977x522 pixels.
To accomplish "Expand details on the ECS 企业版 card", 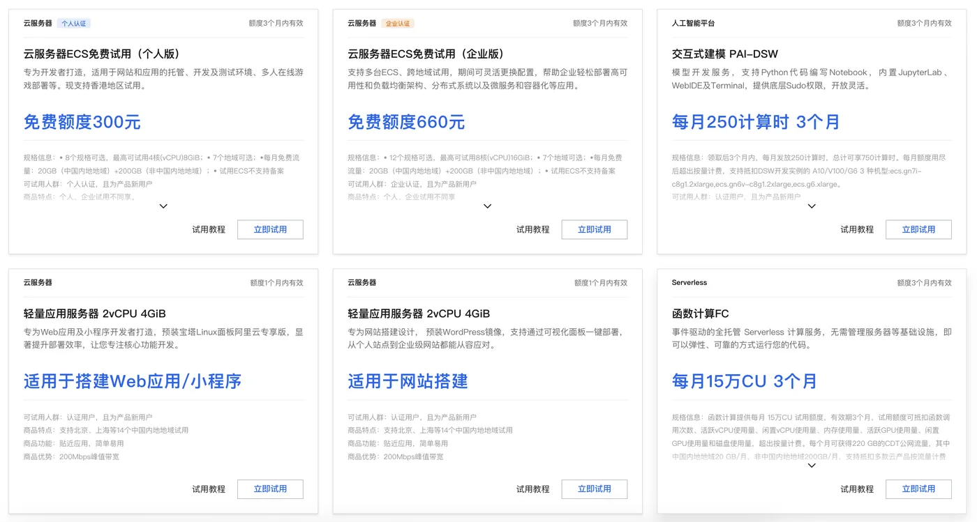I will 487,206.
